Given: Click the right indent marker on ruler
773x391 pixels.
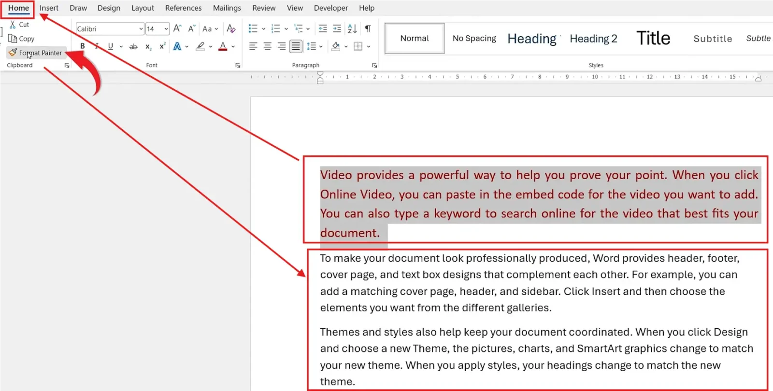Looking at the screenshot, I should click(758, 79).
